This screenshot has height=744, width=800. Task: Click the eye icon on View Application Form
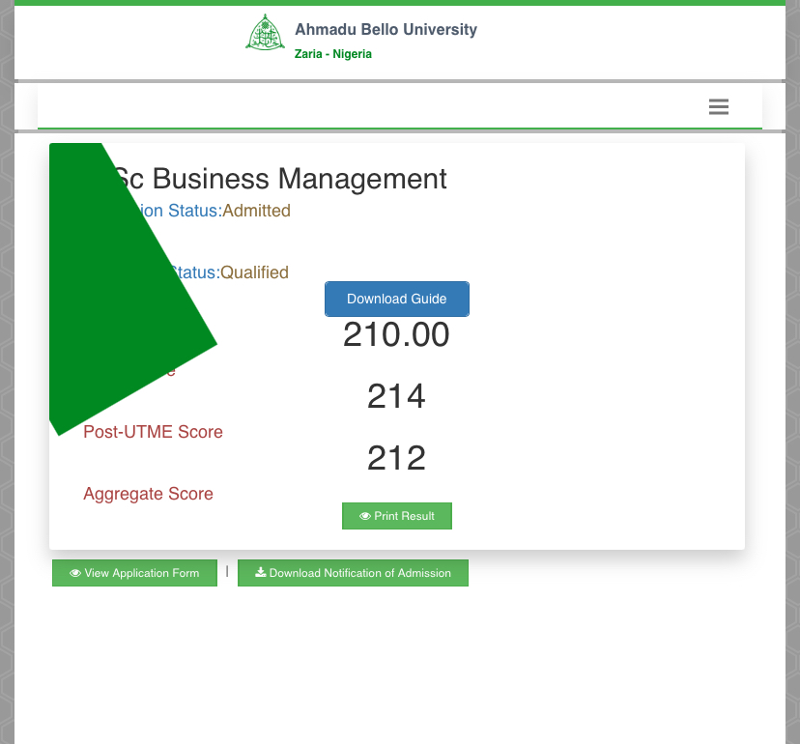click(x=75, y=573)
